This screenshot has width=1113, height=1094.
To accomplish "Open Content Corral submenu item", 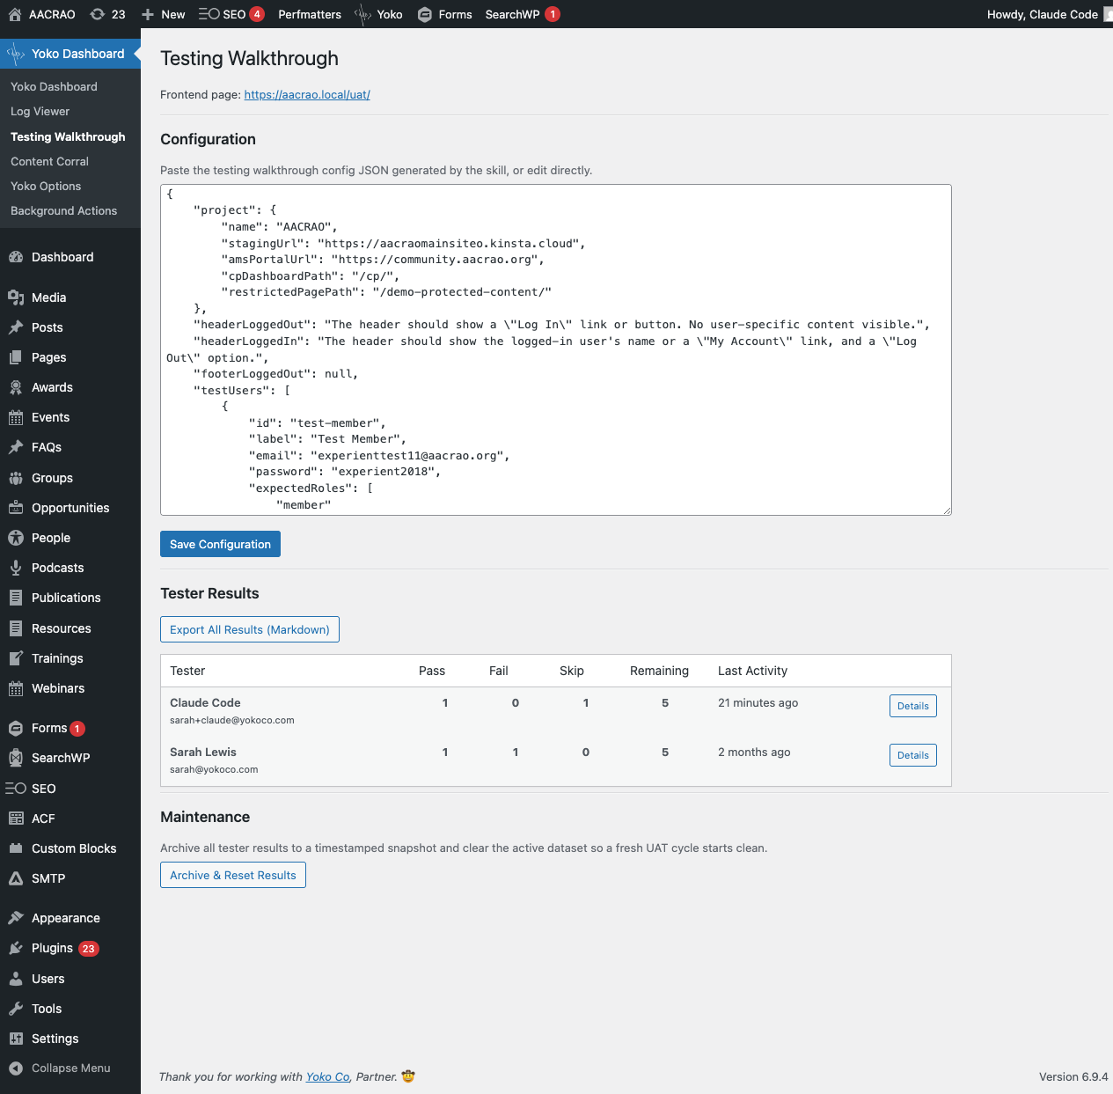I will 49,161.
